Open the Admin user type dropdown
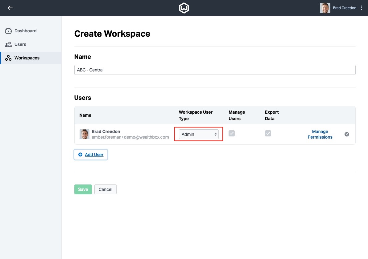This screenshot has height=259, width=368. point(199,134)
